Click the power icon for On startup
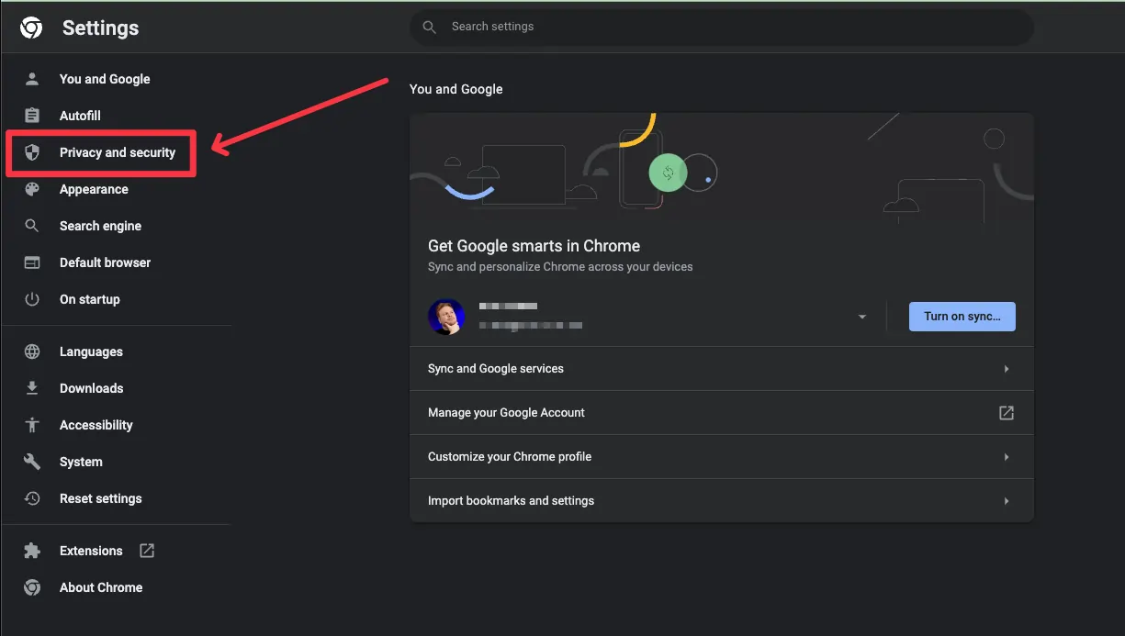Image resolution: width=1125 pixels, height=636 pixels. point(32,299)
